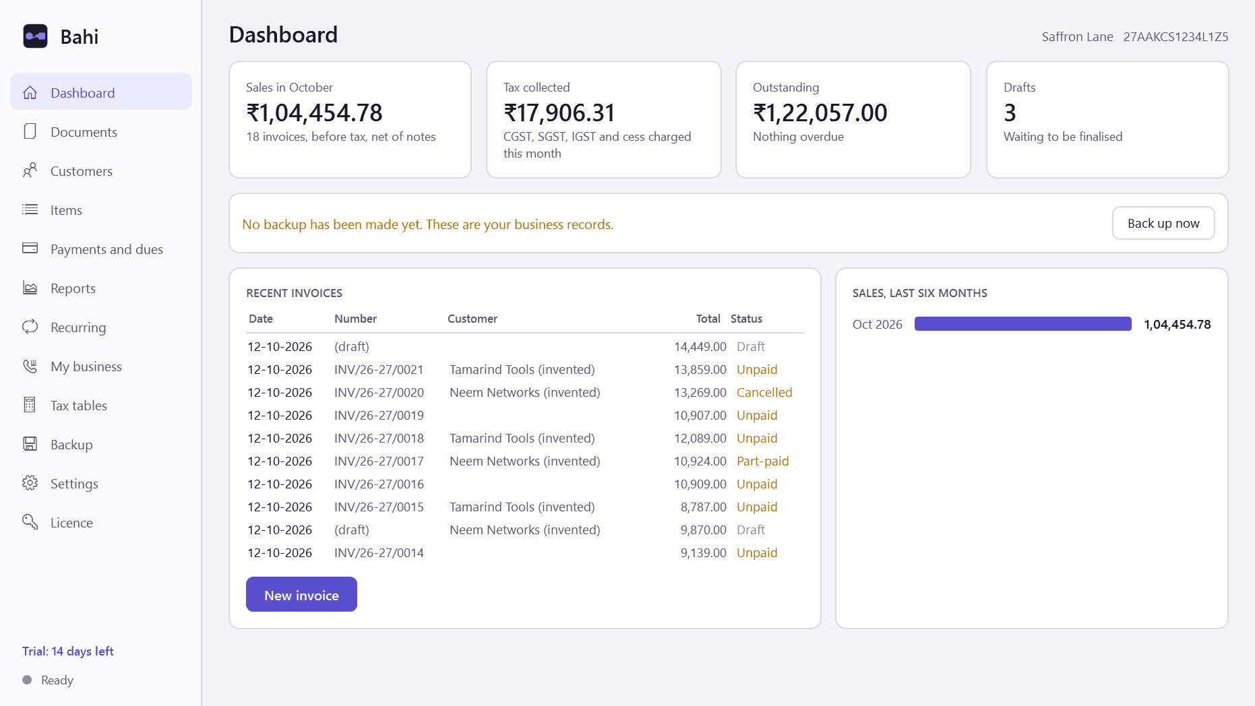The height and width of the screenshot is (706, 1255).
Task: Open Backup with the floppy disk icon
Action: 30,444
